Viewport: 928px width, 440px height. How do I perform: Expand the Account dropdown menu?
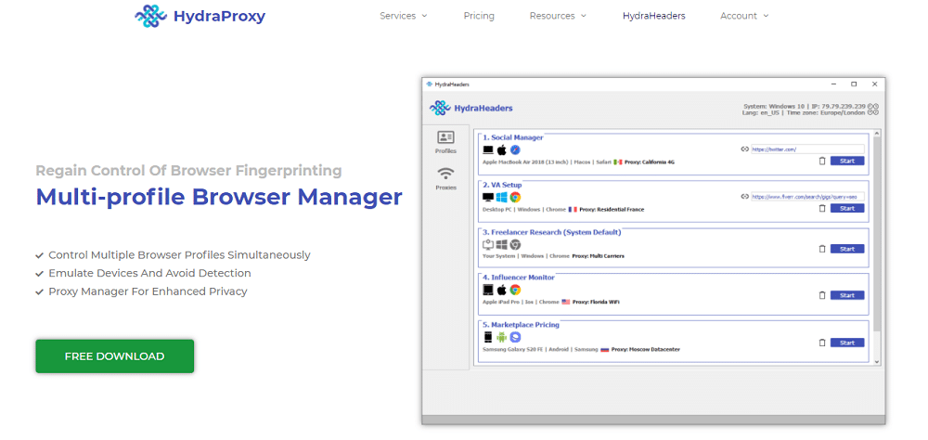(x=744, y=16)
